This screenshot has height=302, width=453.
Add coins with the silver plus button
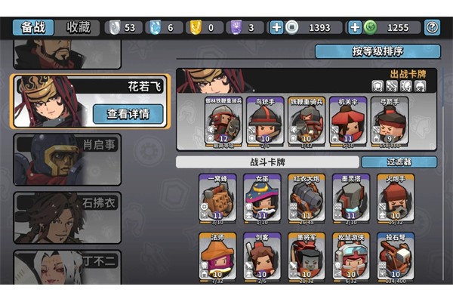276,27
